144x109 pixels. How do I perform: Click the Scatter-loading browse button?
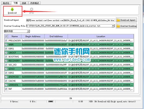pos(126,26)
